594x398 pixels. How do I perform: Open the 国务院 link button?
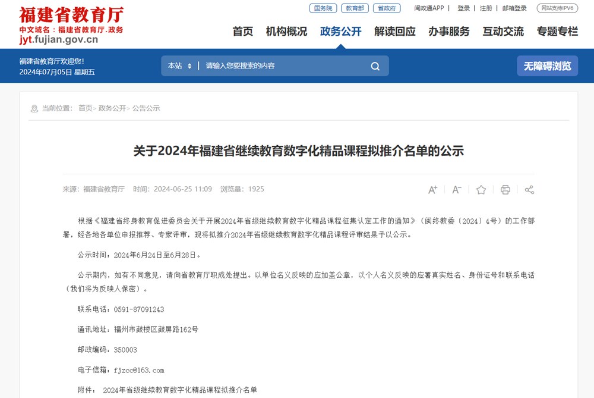point(323,8)
